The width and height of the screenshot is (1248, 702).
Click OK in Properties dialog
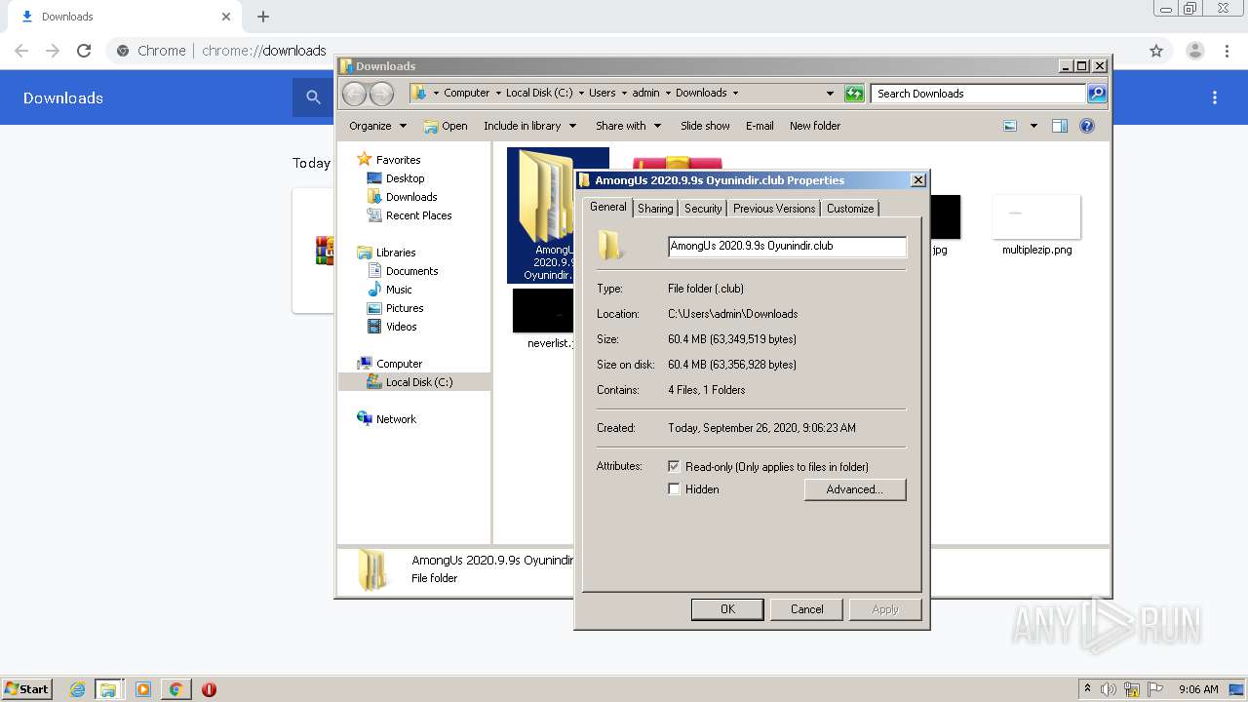[x=727, y=609]
